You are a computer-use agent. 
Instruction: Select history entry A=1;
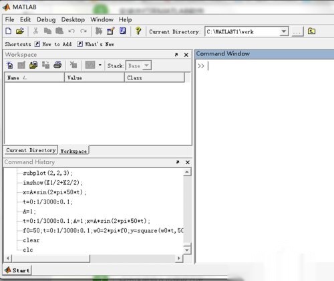click(29, 212)
